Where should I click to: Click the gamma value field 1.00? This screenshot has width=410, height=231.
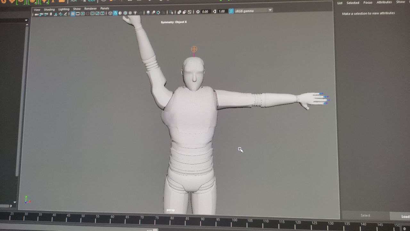click(222, 11)
